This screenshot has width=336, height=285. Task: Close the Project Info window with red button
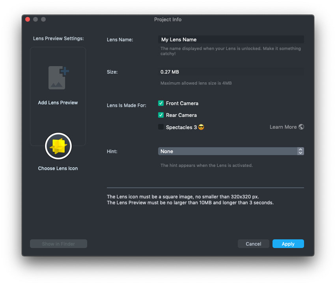point(28,19)
